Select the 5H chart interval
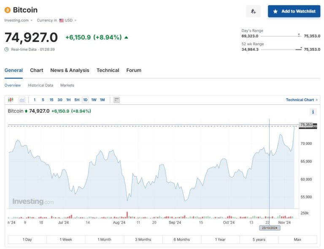324x249 pixels. pyautogui.click(x=77, y=100)
